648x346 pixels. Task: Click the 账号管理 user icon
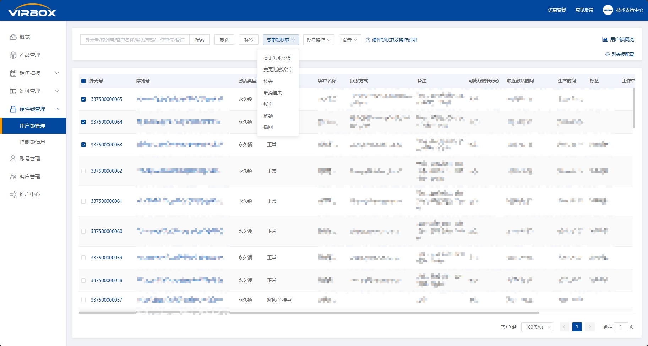point(13,158)
